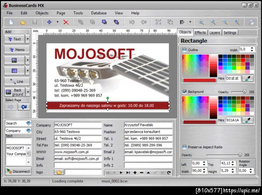262x195 pixels.
Task: Click the Background add button
Action: pyautogui.click(x=15, y=92)
